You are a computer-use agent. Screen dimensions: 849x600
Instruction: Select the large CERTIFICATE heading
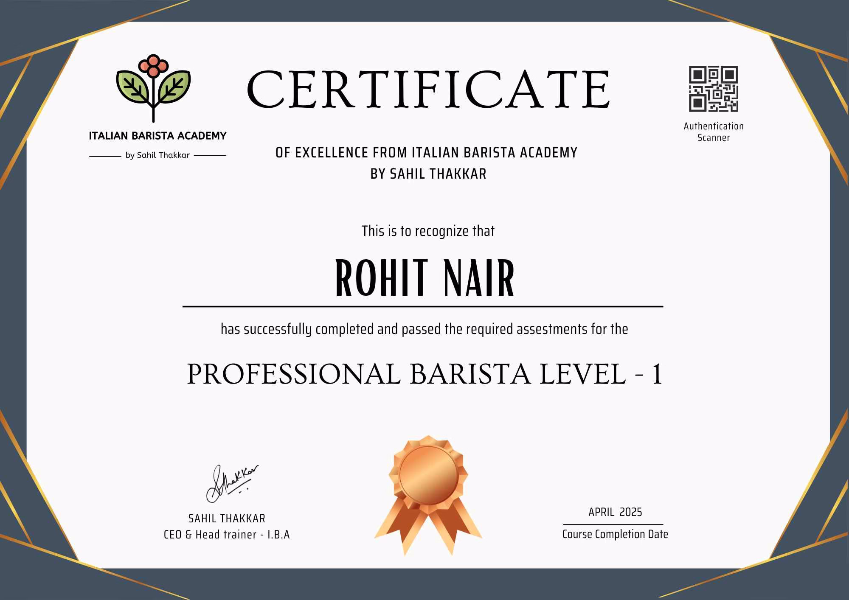[x=428, y=90]
